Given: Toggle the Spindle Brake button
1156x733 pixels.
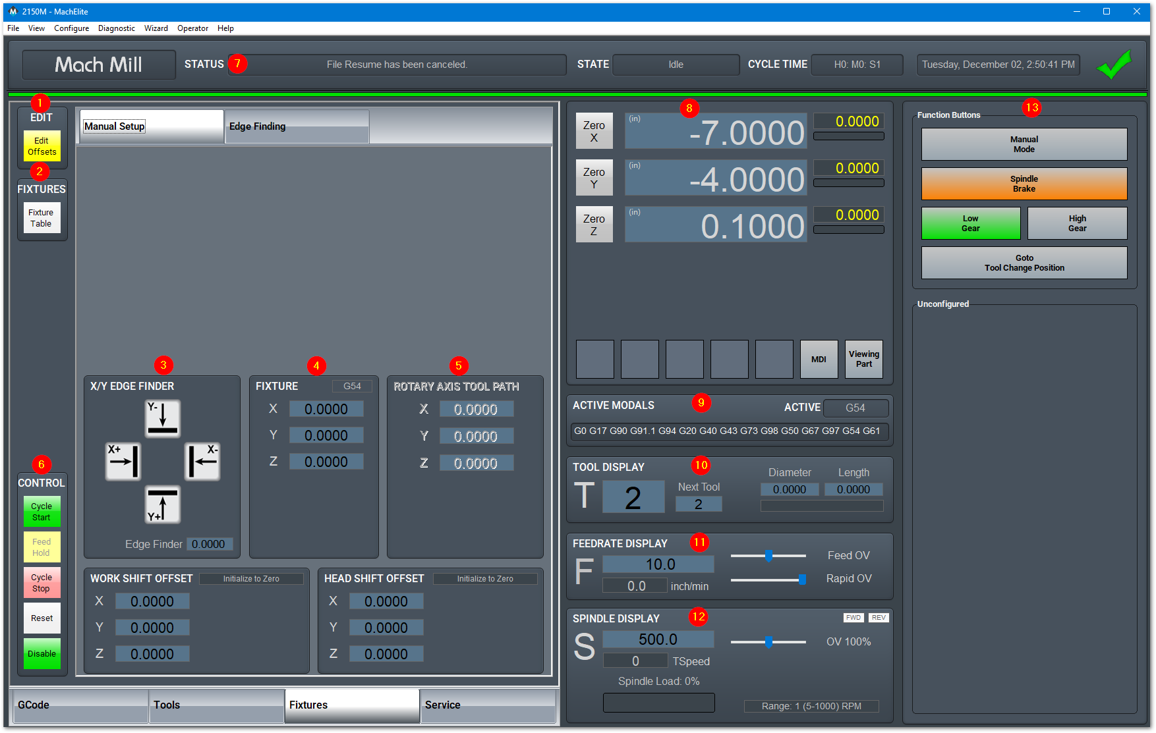Looking at the screenshot, I should point(1024,184).
